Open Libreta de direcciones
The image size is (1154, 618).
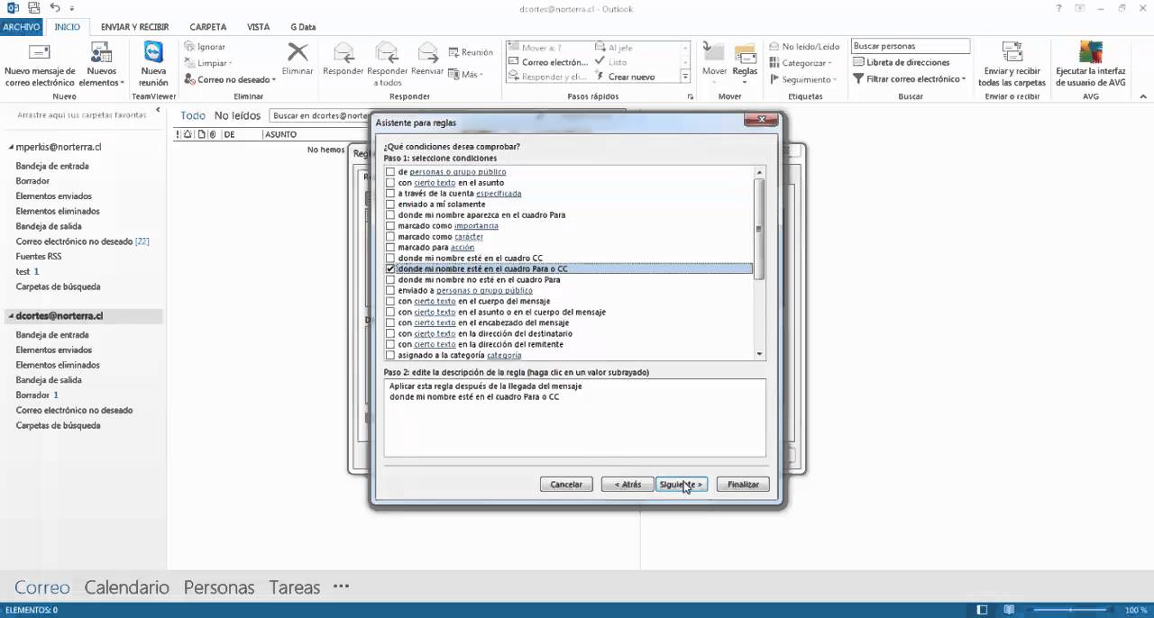tap(901, 63)
